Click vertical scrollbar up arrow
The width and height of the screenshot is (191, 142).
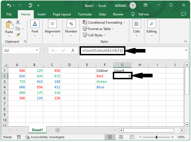point(187,65)
